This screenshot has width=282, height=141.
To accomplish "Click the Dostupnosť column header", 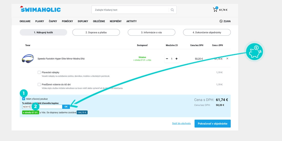I will click(142, 45).
